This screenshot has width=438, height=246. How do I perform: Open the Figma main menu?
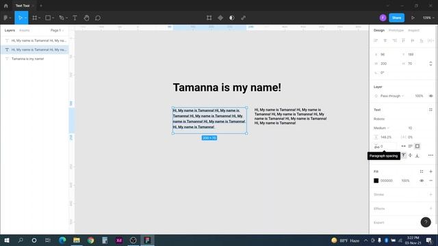coord(5,18)
